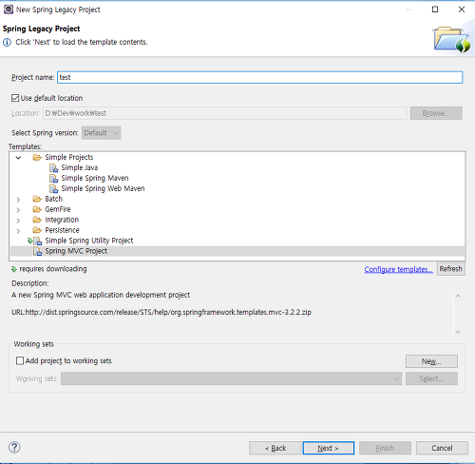Cancel the New Spring Legacy Project dialog
The width and height of the screenshot is (475, 464).
(442, 448)
